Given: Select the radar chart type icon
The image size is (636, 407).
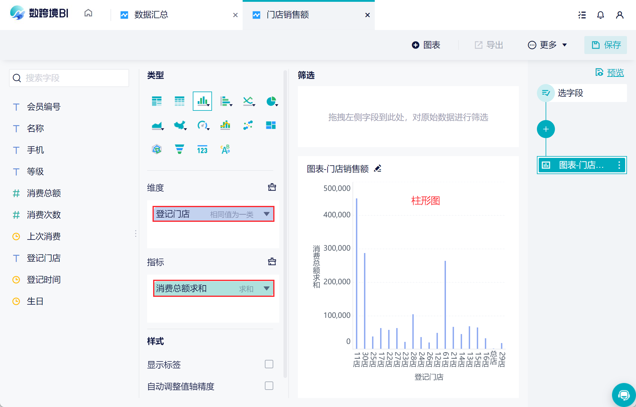Looking at the screenshot, I should [157, 149].
